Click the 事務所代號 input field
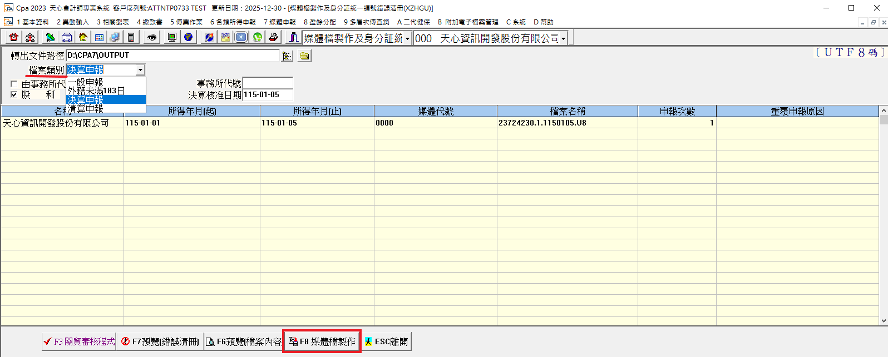Image resolution: width=888 pixels, height=357 pixels. 268,83
